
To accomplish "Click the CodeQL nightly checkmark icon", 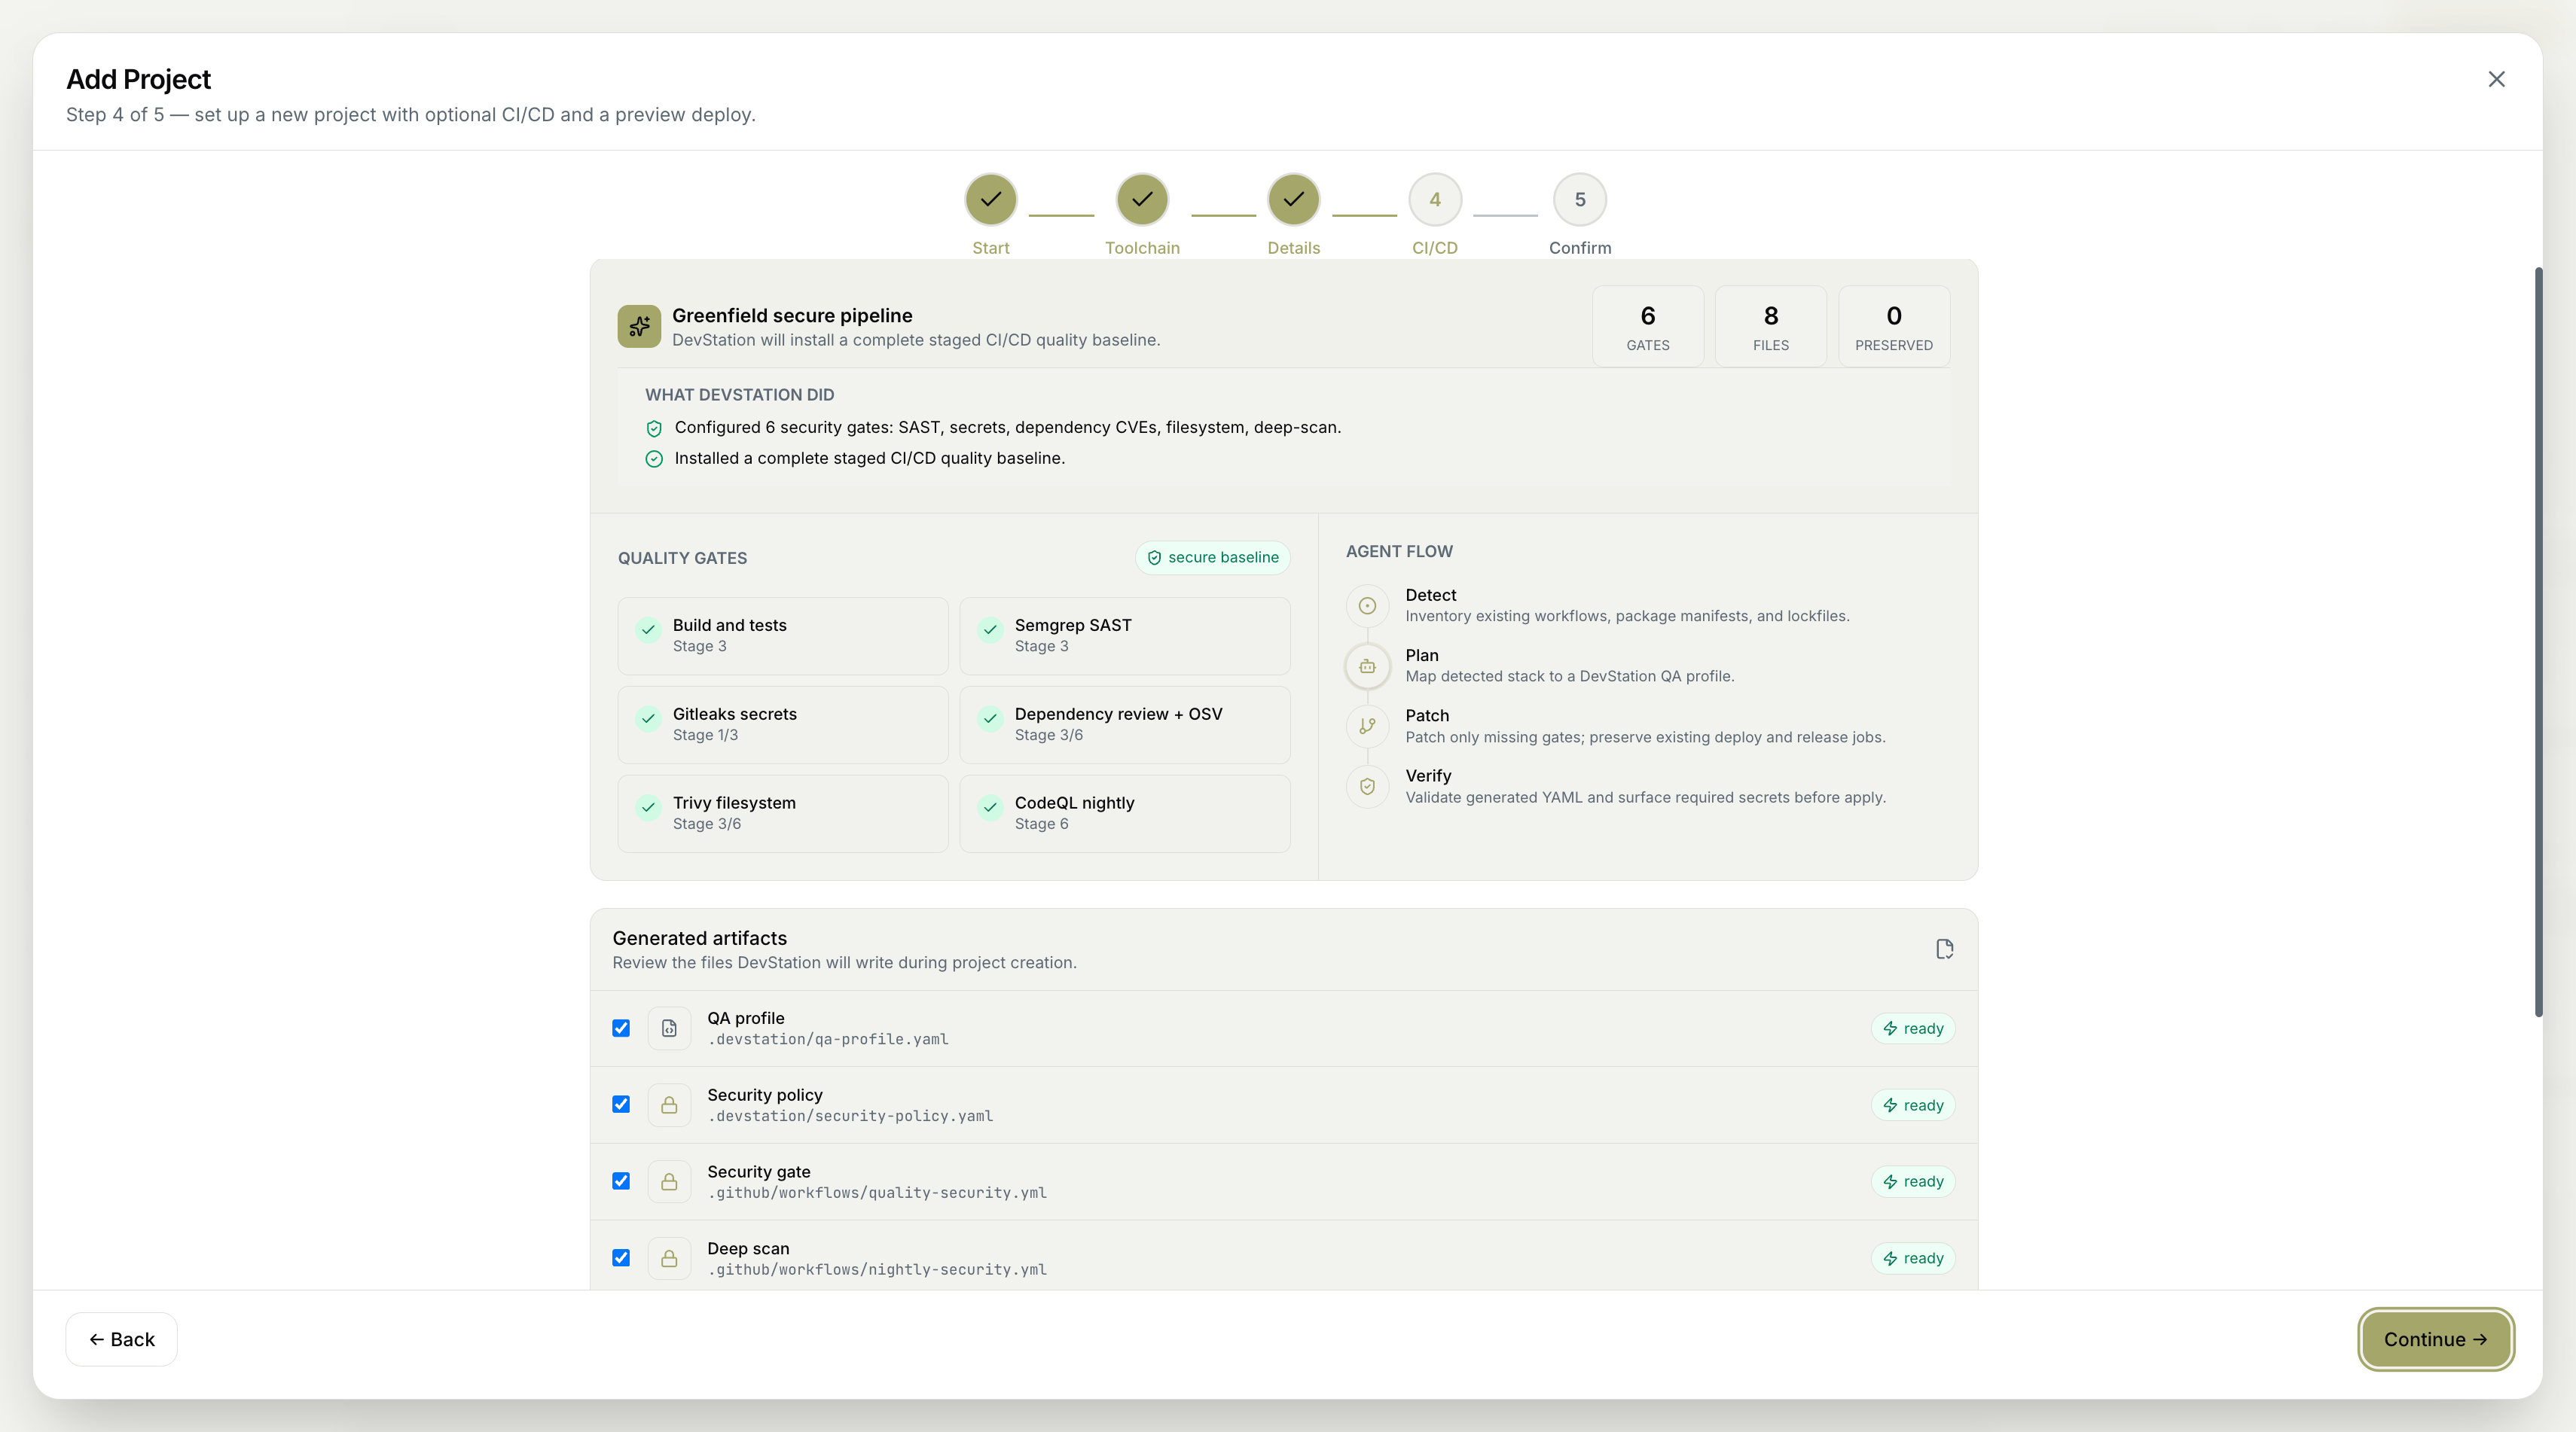I will tap(990, 807).
